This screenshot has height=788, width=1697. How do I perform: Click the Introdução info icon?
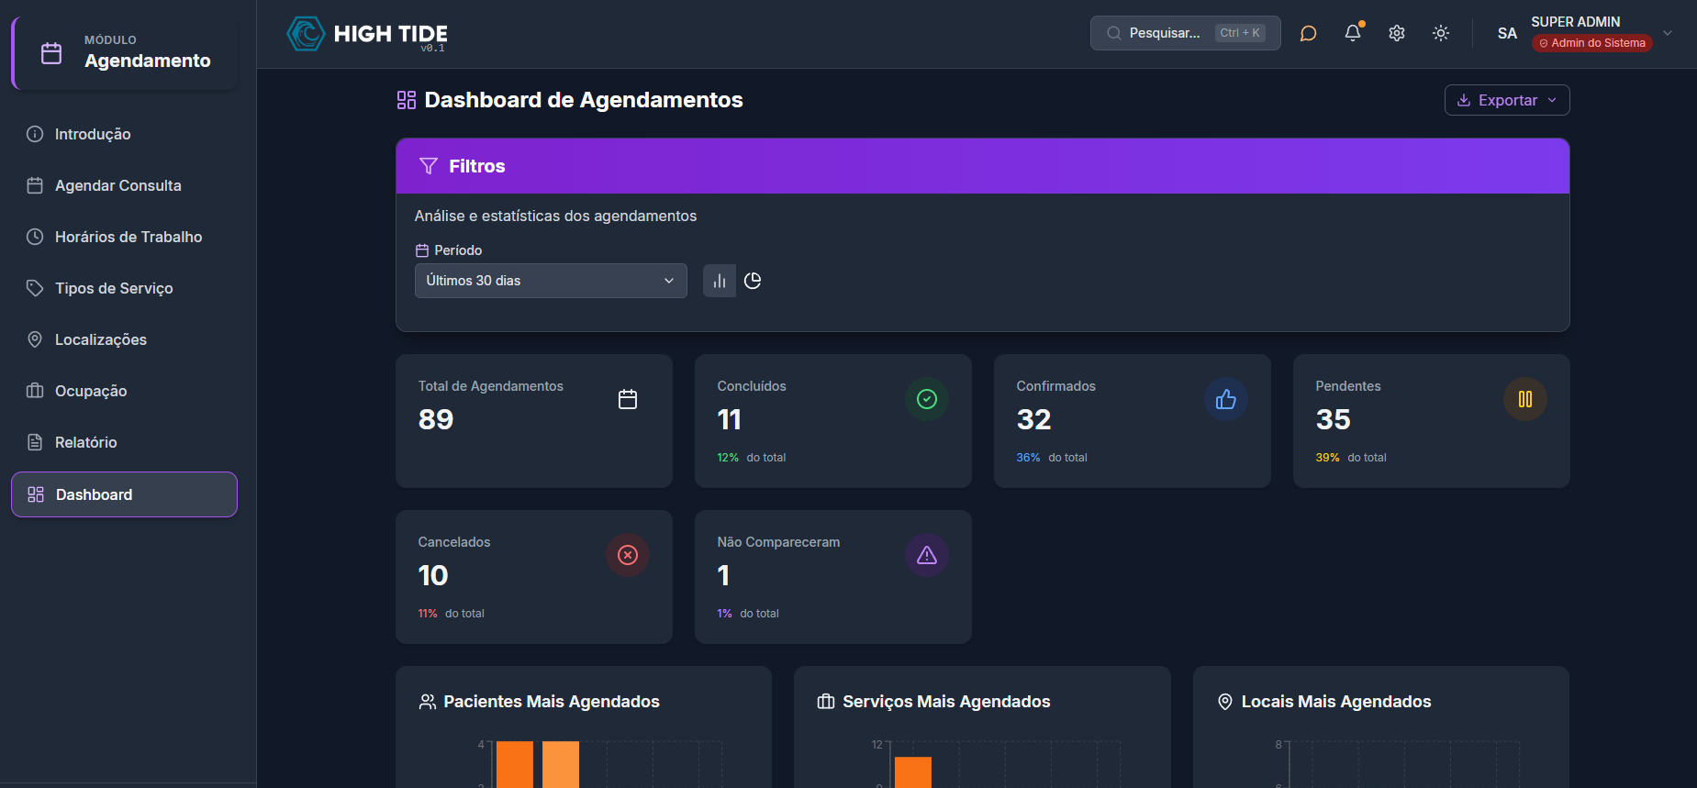coord(35,134)
